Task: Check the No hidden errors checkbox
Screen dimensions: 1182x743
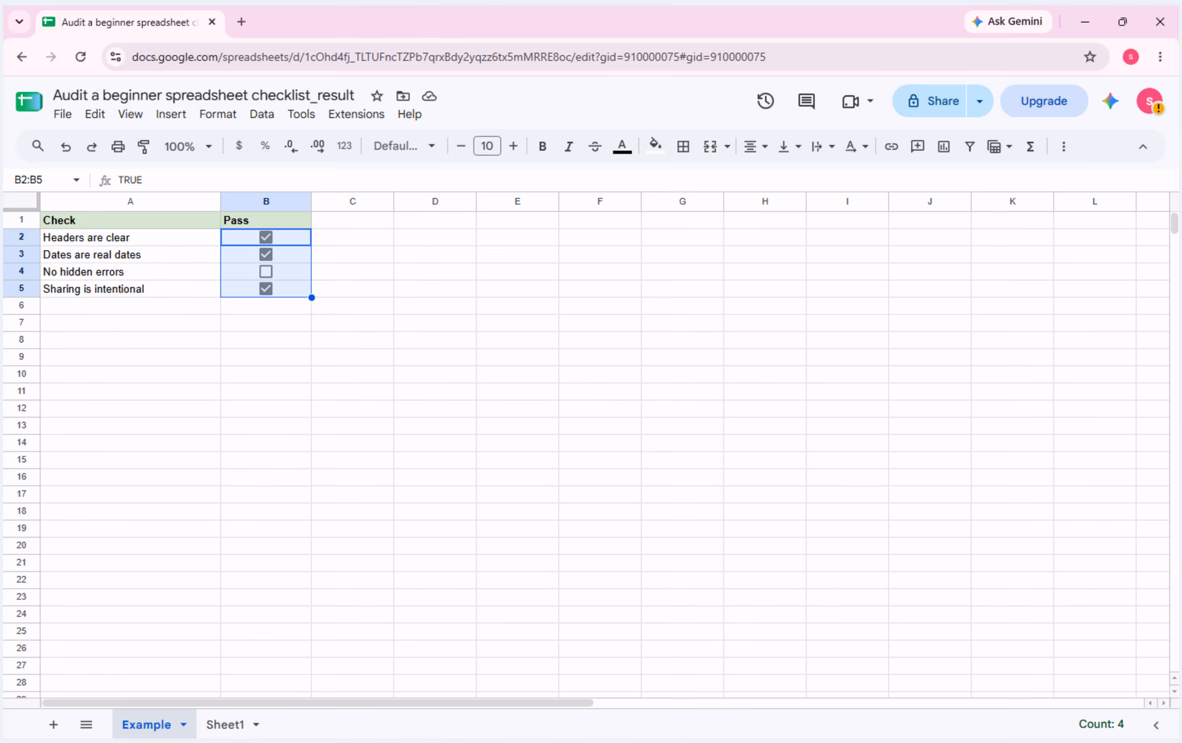Action: pos(266,271)
